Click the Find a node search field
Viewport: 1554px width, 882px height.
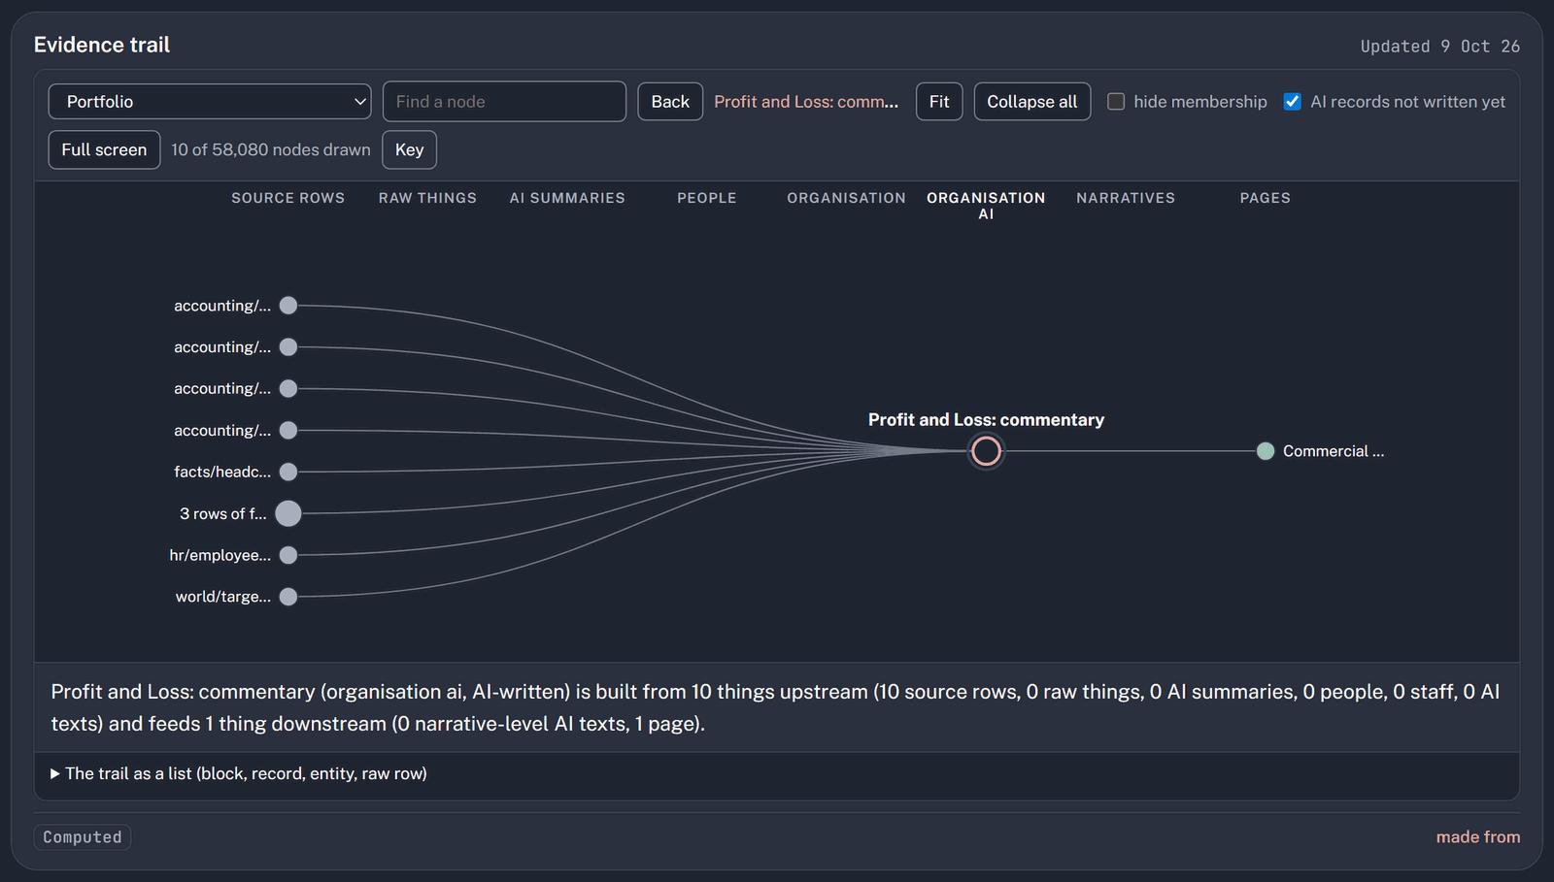(504, 102)
